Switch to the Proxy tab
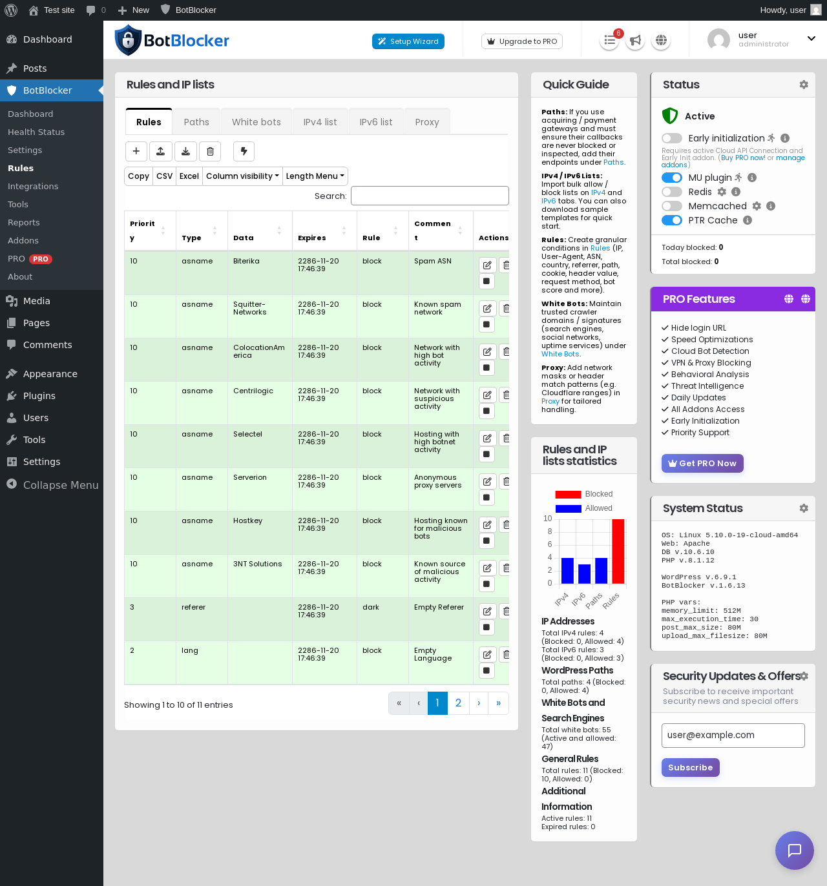Viewport: 827px width, 886px height. pyautogui.click(x=427, y=122)
